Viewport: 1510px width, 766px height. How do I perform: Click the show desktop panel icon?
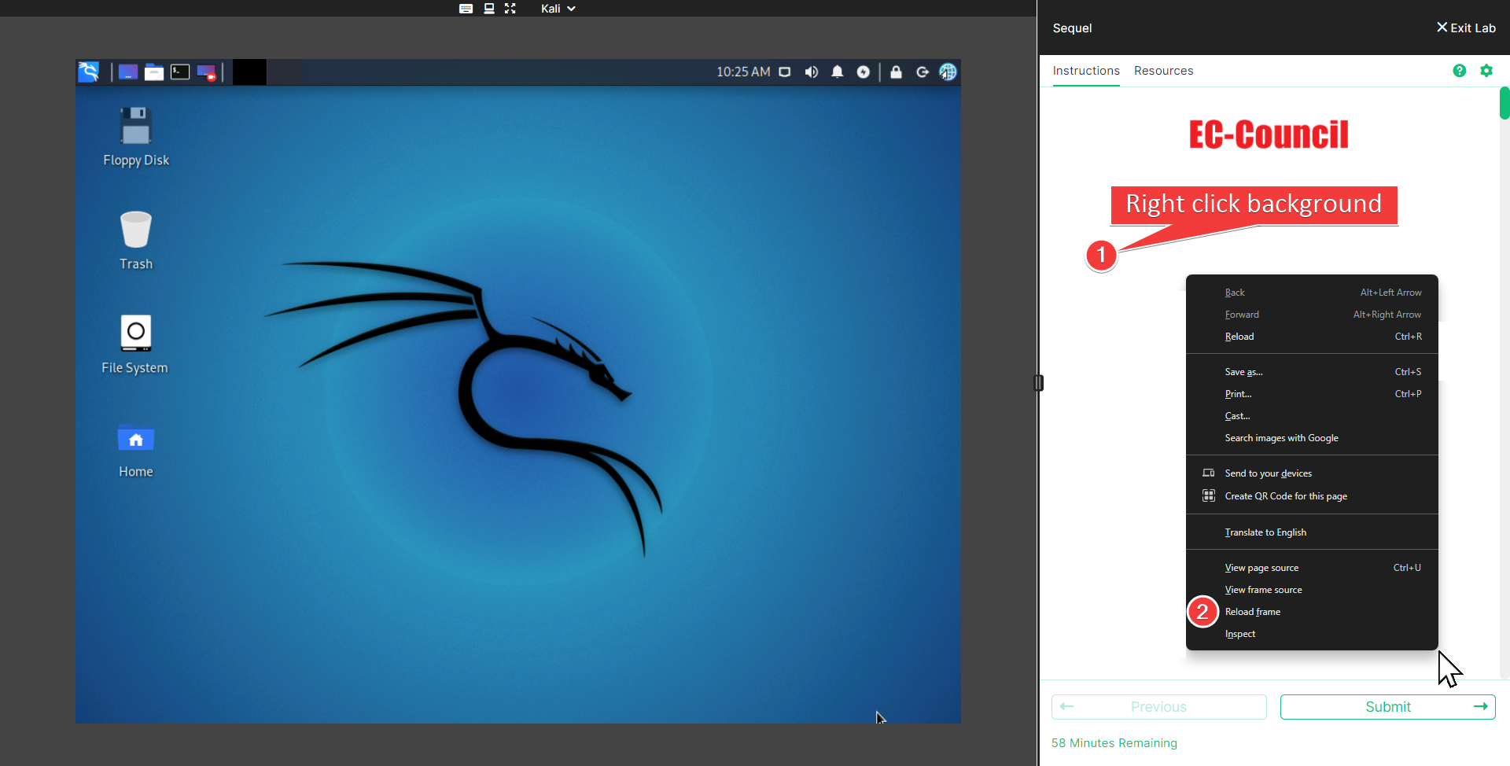click(x=128, y=72)
